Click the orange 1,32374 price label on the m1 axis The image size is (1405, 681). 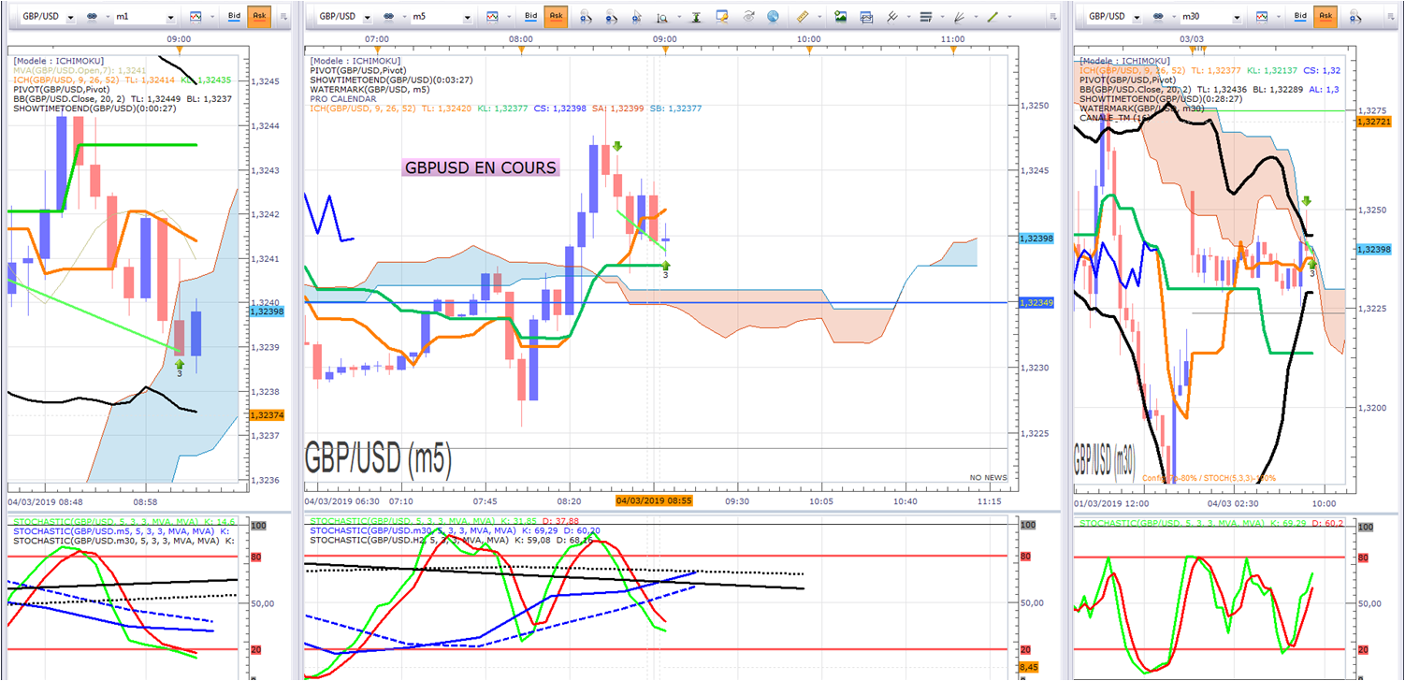point(267,414)
